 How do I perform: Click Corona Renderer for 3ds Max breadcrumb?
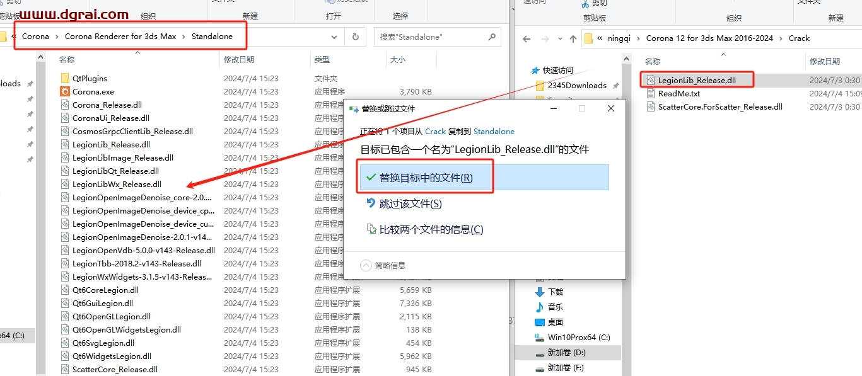point(120,37)
